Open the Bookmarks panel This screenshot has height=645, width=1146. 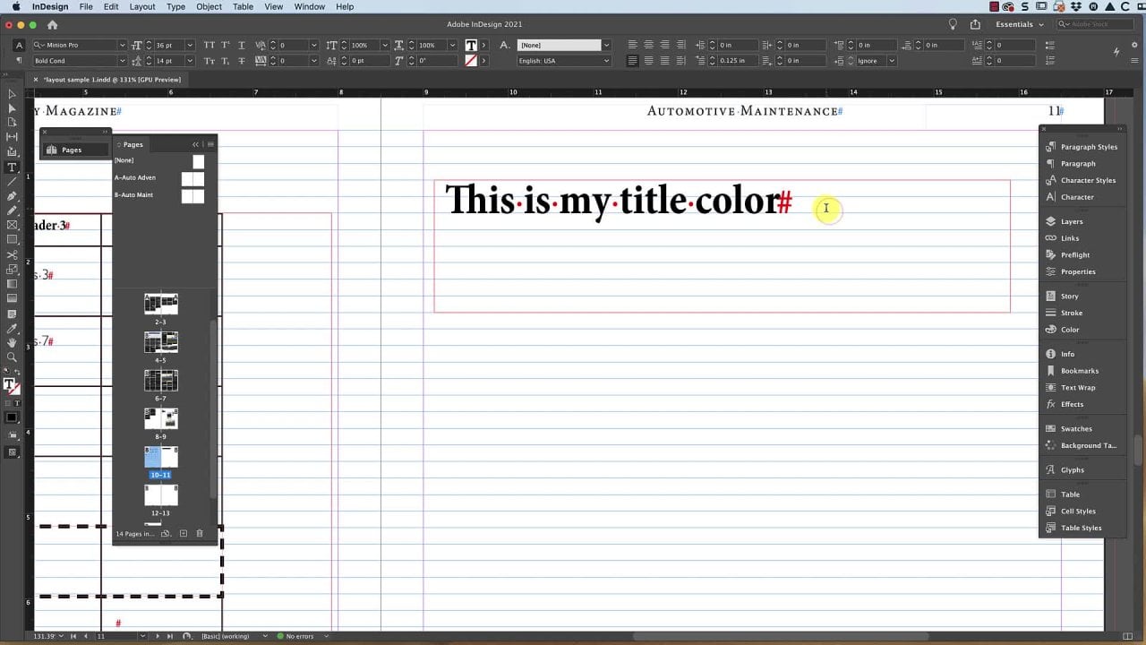[x=1082, y=371]
